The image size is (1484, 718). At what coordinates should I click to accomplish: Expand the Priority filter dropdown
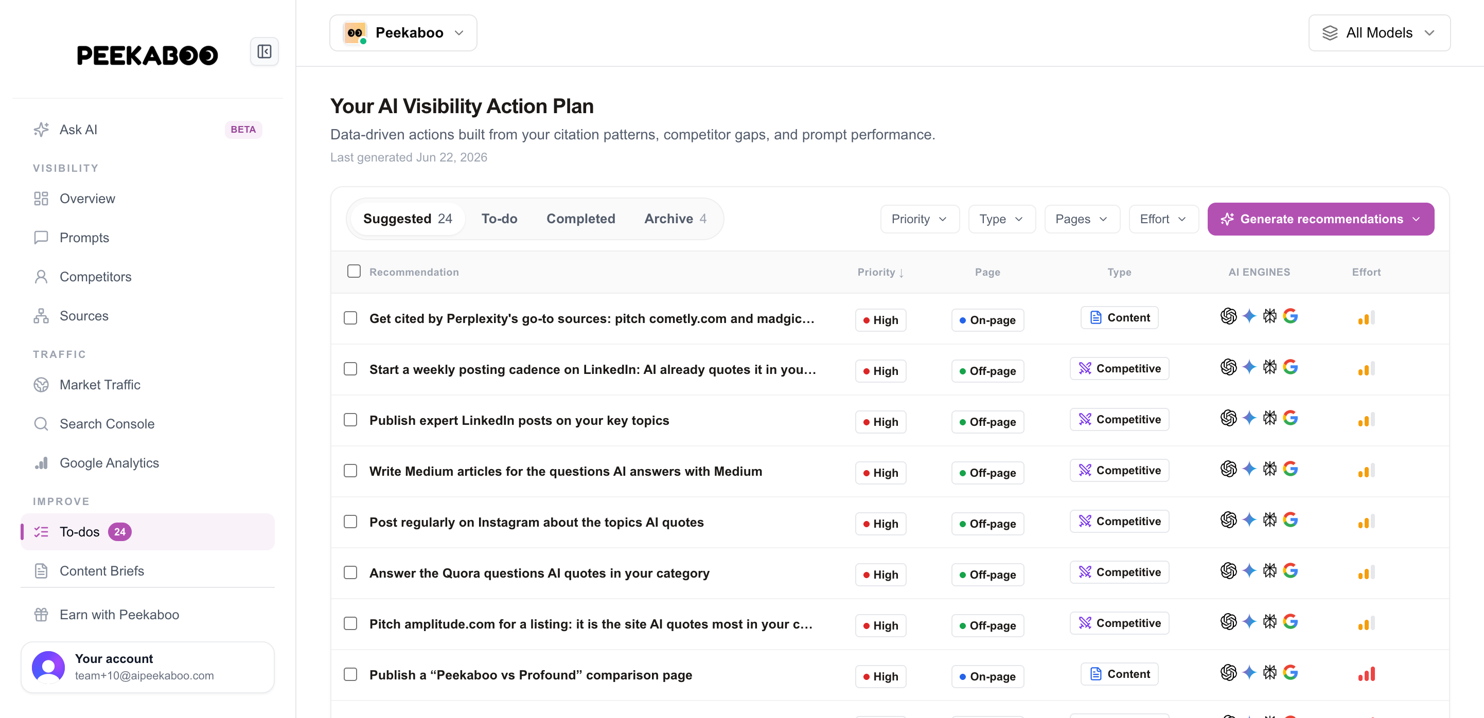coord(920,220)
